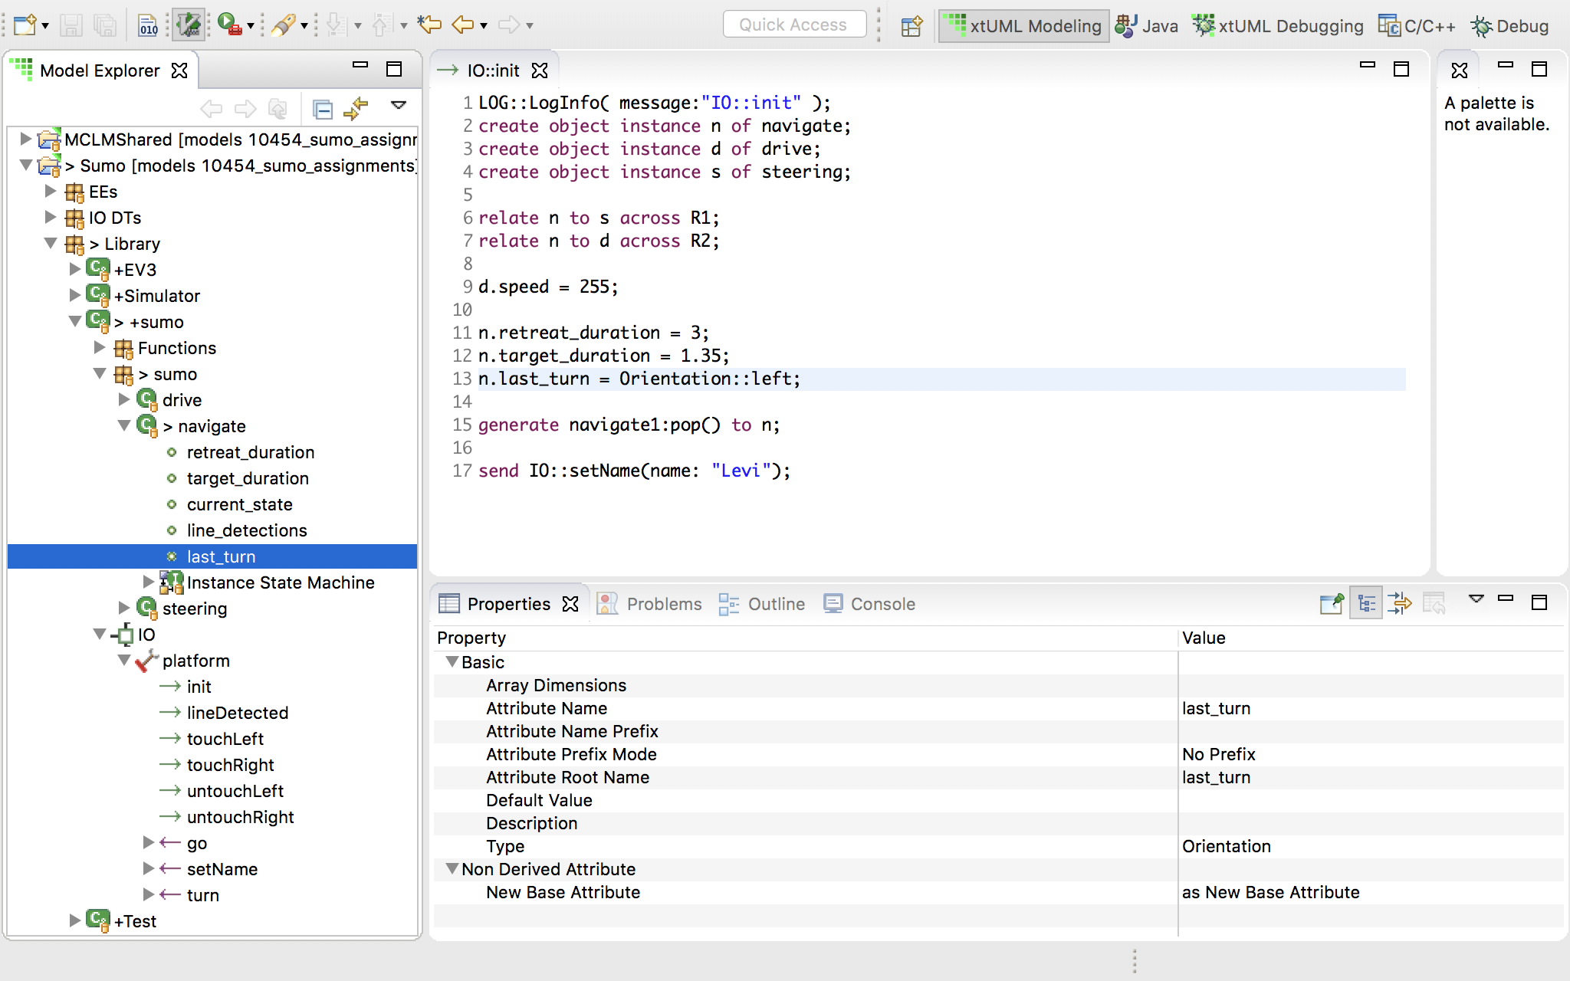
Task: Open the Properties view menu arrow
Action: coord(1476,599)
